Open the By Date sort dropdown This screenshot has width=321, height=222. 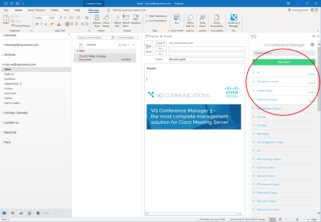point(124,45)
